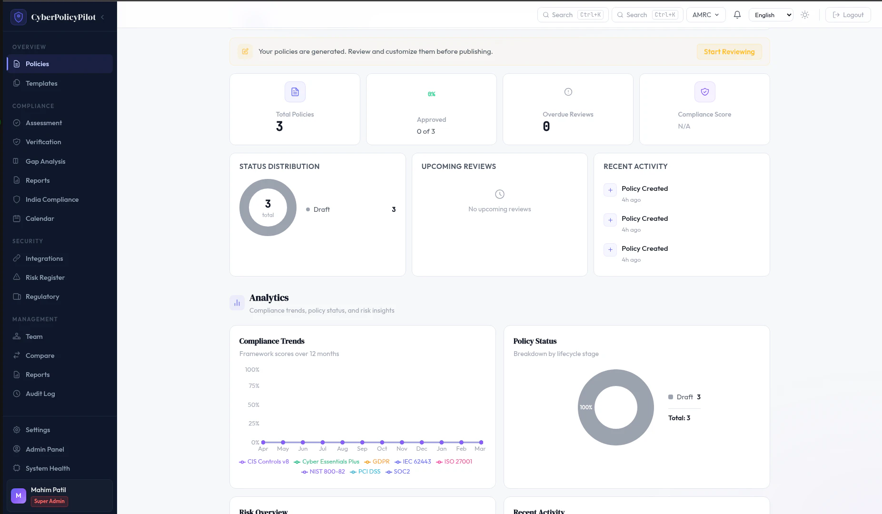882x514 pixels.
Task: Click the Apr data point on chart
Action: pyautogui.click(x=263, y=442)
